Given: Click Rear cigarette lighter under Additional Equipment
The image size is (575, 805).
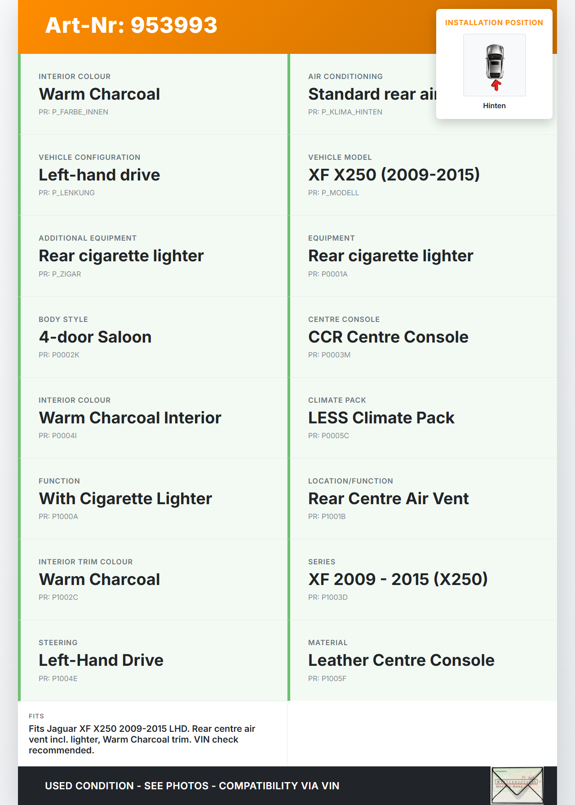Looking at the screenshot, I should point(121,256).
